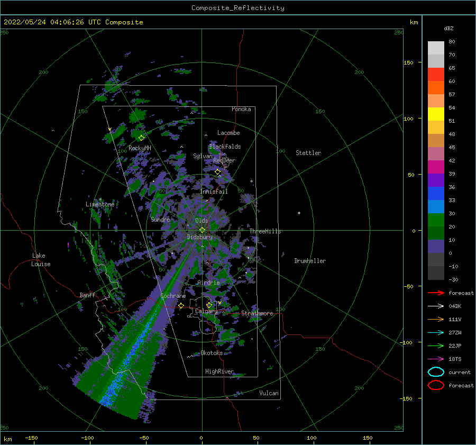
Task: Click the light gray top swatch at 80 dBZ
Action: (436, 48)
